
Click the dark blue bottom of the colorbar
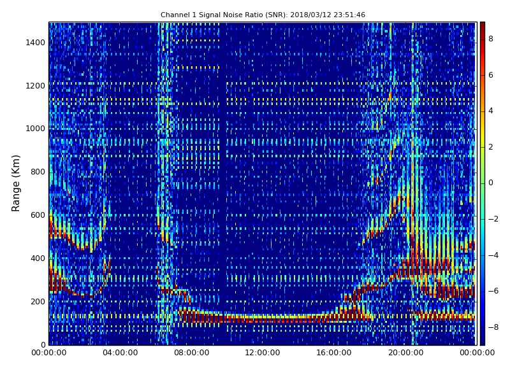tap(483, 339)
